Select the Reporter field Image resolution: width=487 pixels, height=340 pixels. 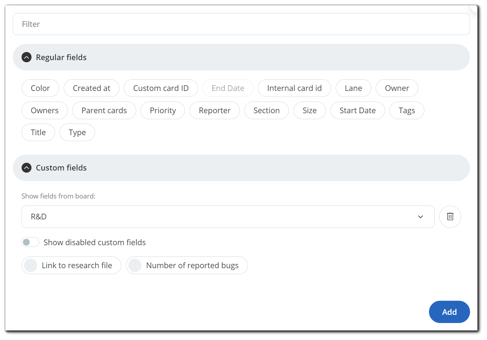(215, 110)
